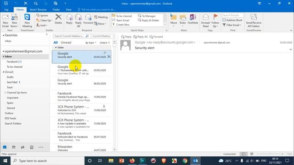Open more navigation options (three dots)

(x=41, y=147)
